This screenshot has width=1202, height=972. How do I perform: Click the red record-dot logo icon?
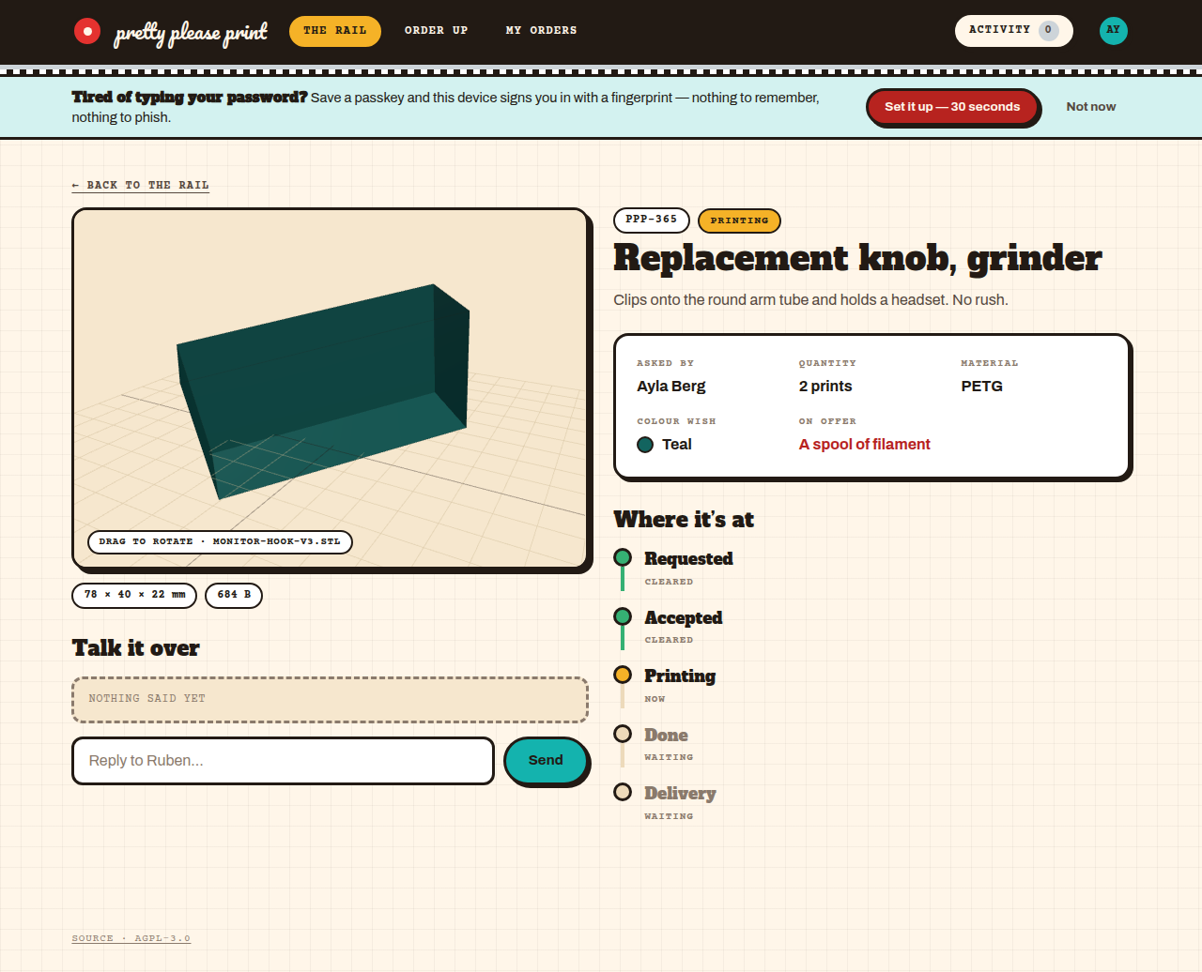(87, 31)
